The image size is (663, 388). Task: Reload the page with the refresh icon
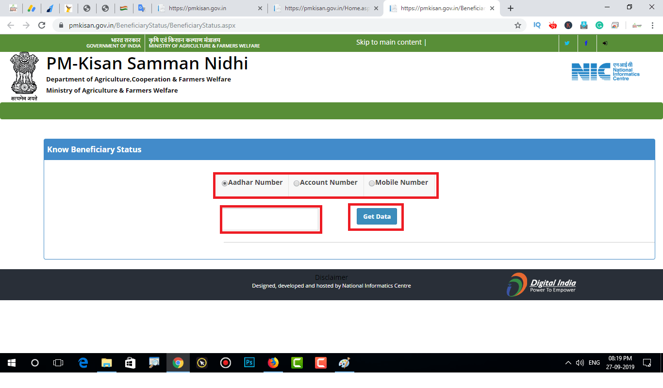click(42, 25)
